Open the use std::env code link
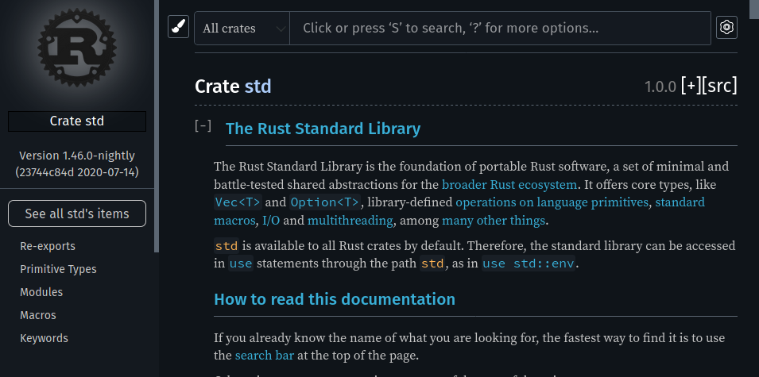This screenshot has height=377, width=759. tap(528, 264)
